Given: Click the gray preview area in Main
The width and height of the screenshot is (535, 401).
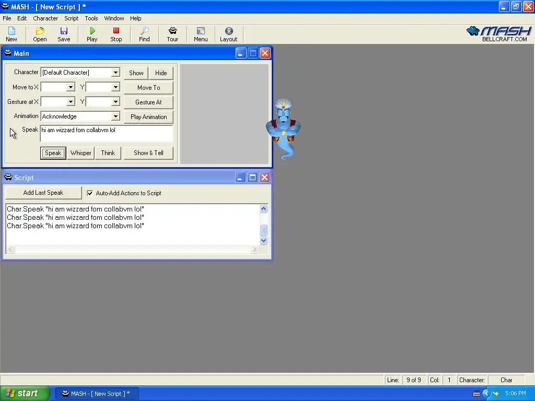Looking at the screenshot, I should click(x=224, y=114).
